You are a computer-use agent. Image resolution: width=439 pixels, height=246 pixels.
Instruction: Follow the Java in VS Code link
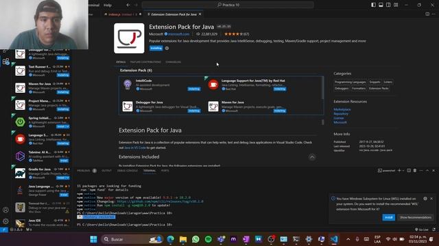pos(135,148)
